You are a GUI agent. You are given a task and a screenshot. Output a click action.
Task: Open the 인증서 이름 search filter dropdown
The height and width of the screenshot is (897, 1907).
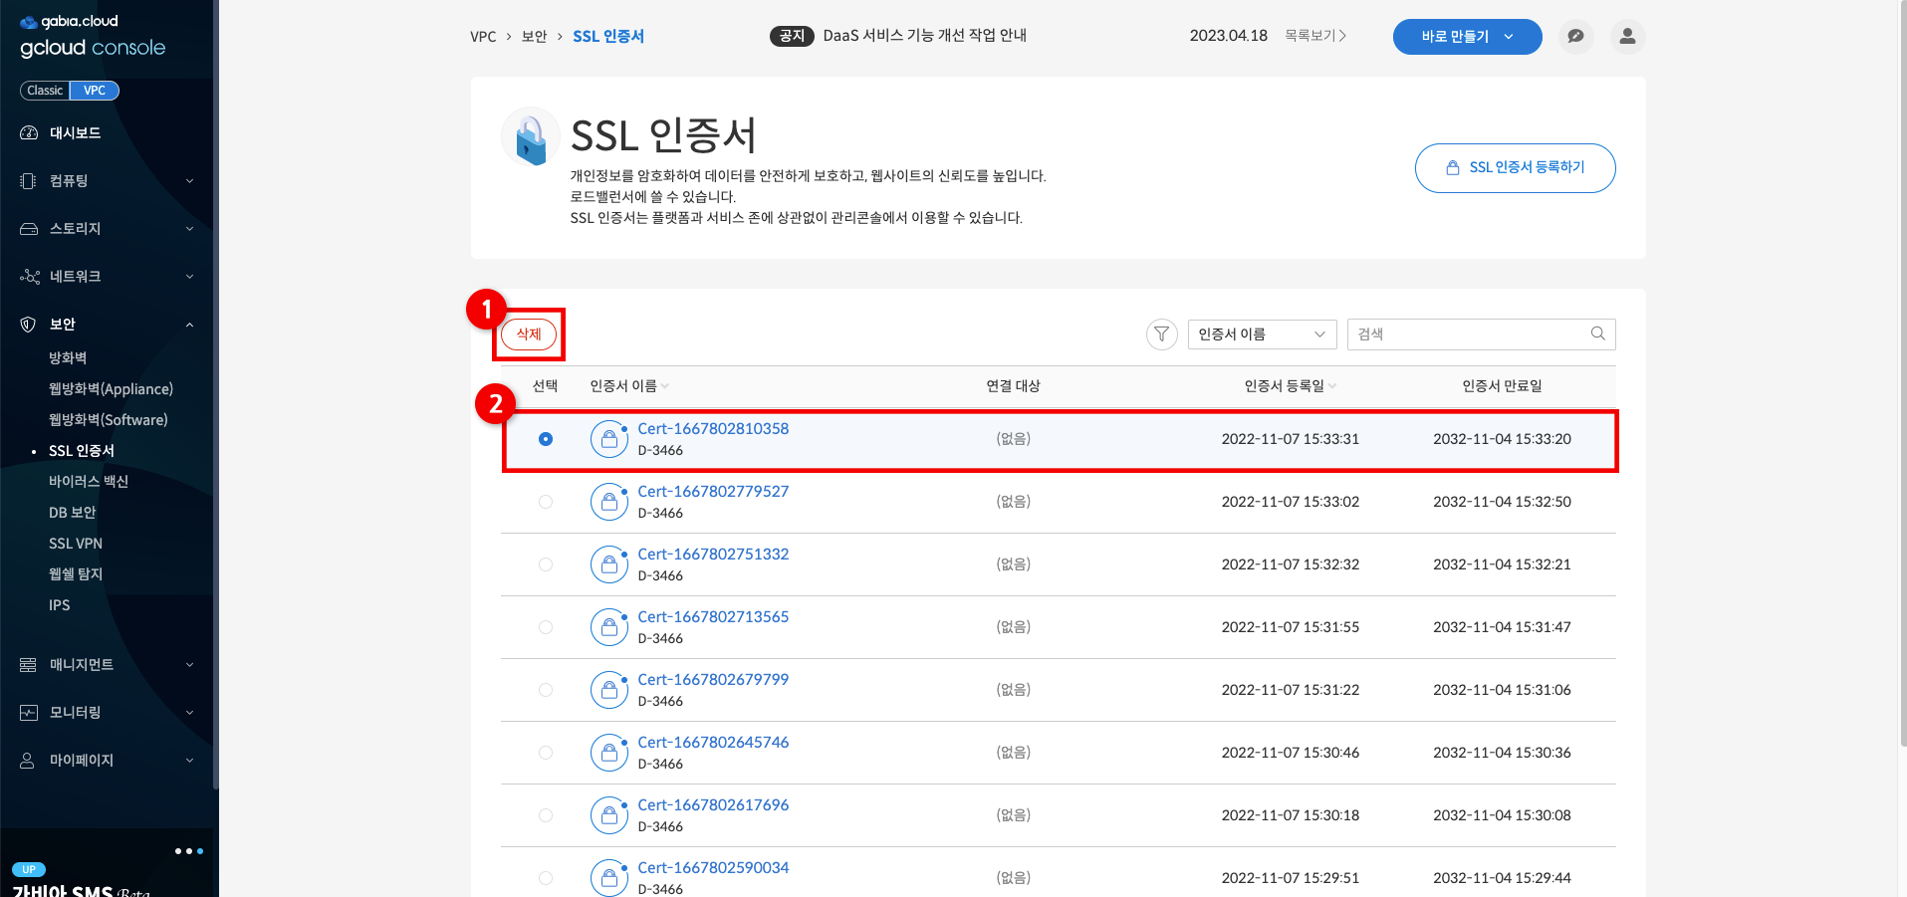pyautogui.click(x=1263, y=335)
